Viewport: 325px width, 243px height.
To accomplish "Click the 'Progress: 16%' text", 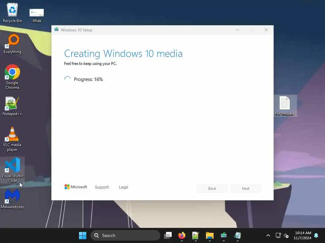I will 88,79.
